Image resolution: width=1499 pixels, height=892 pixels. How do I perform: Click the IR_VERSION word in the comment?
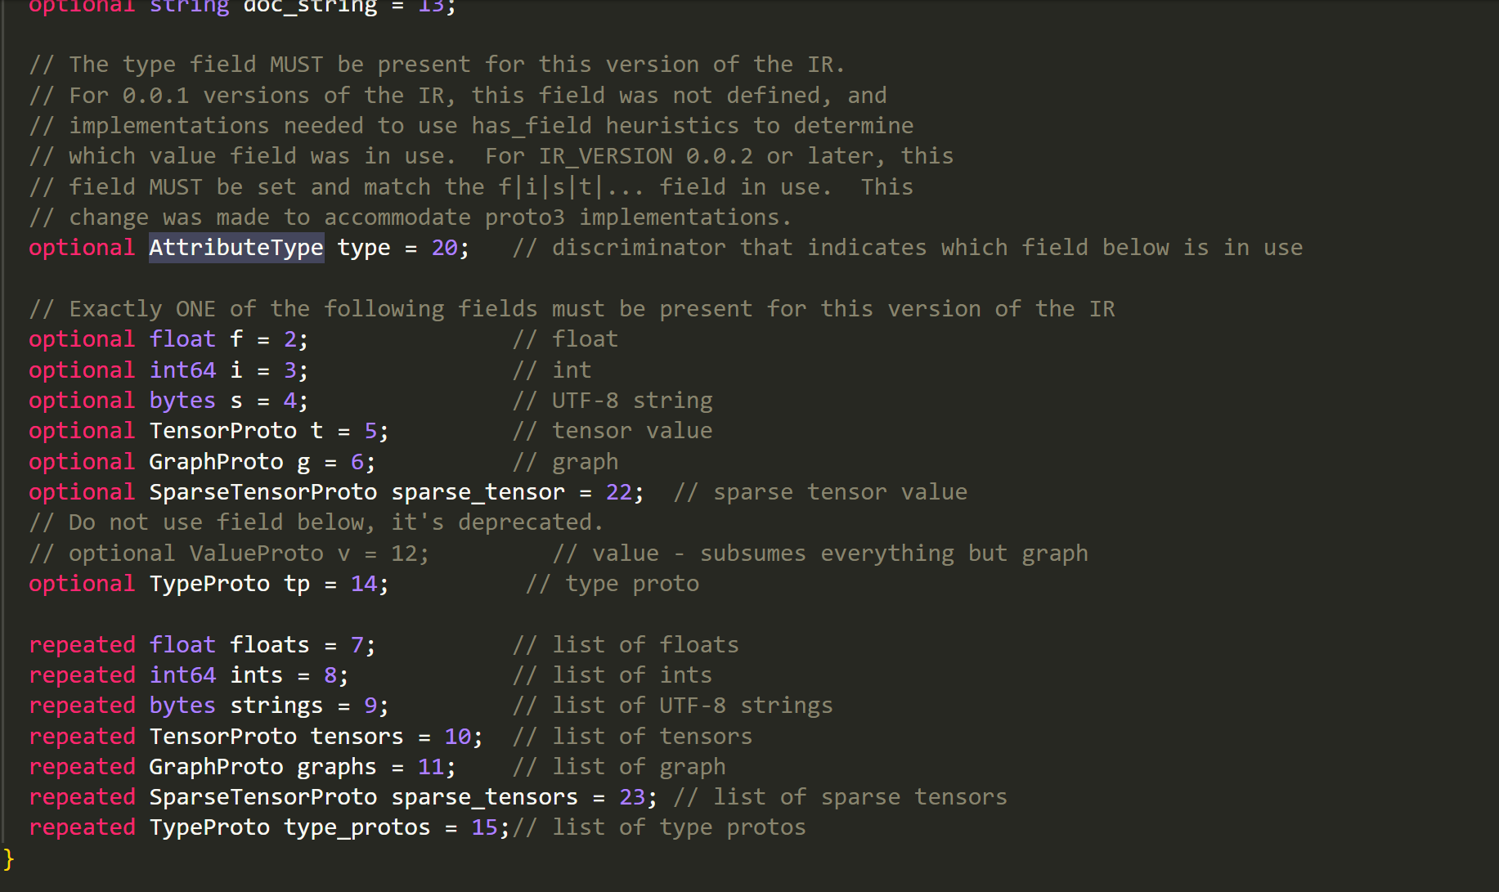[605, 156]
